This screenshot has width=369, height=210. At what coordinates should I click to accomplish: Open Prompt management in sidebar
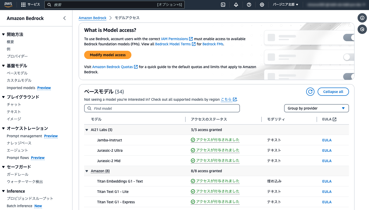point(24,136)
